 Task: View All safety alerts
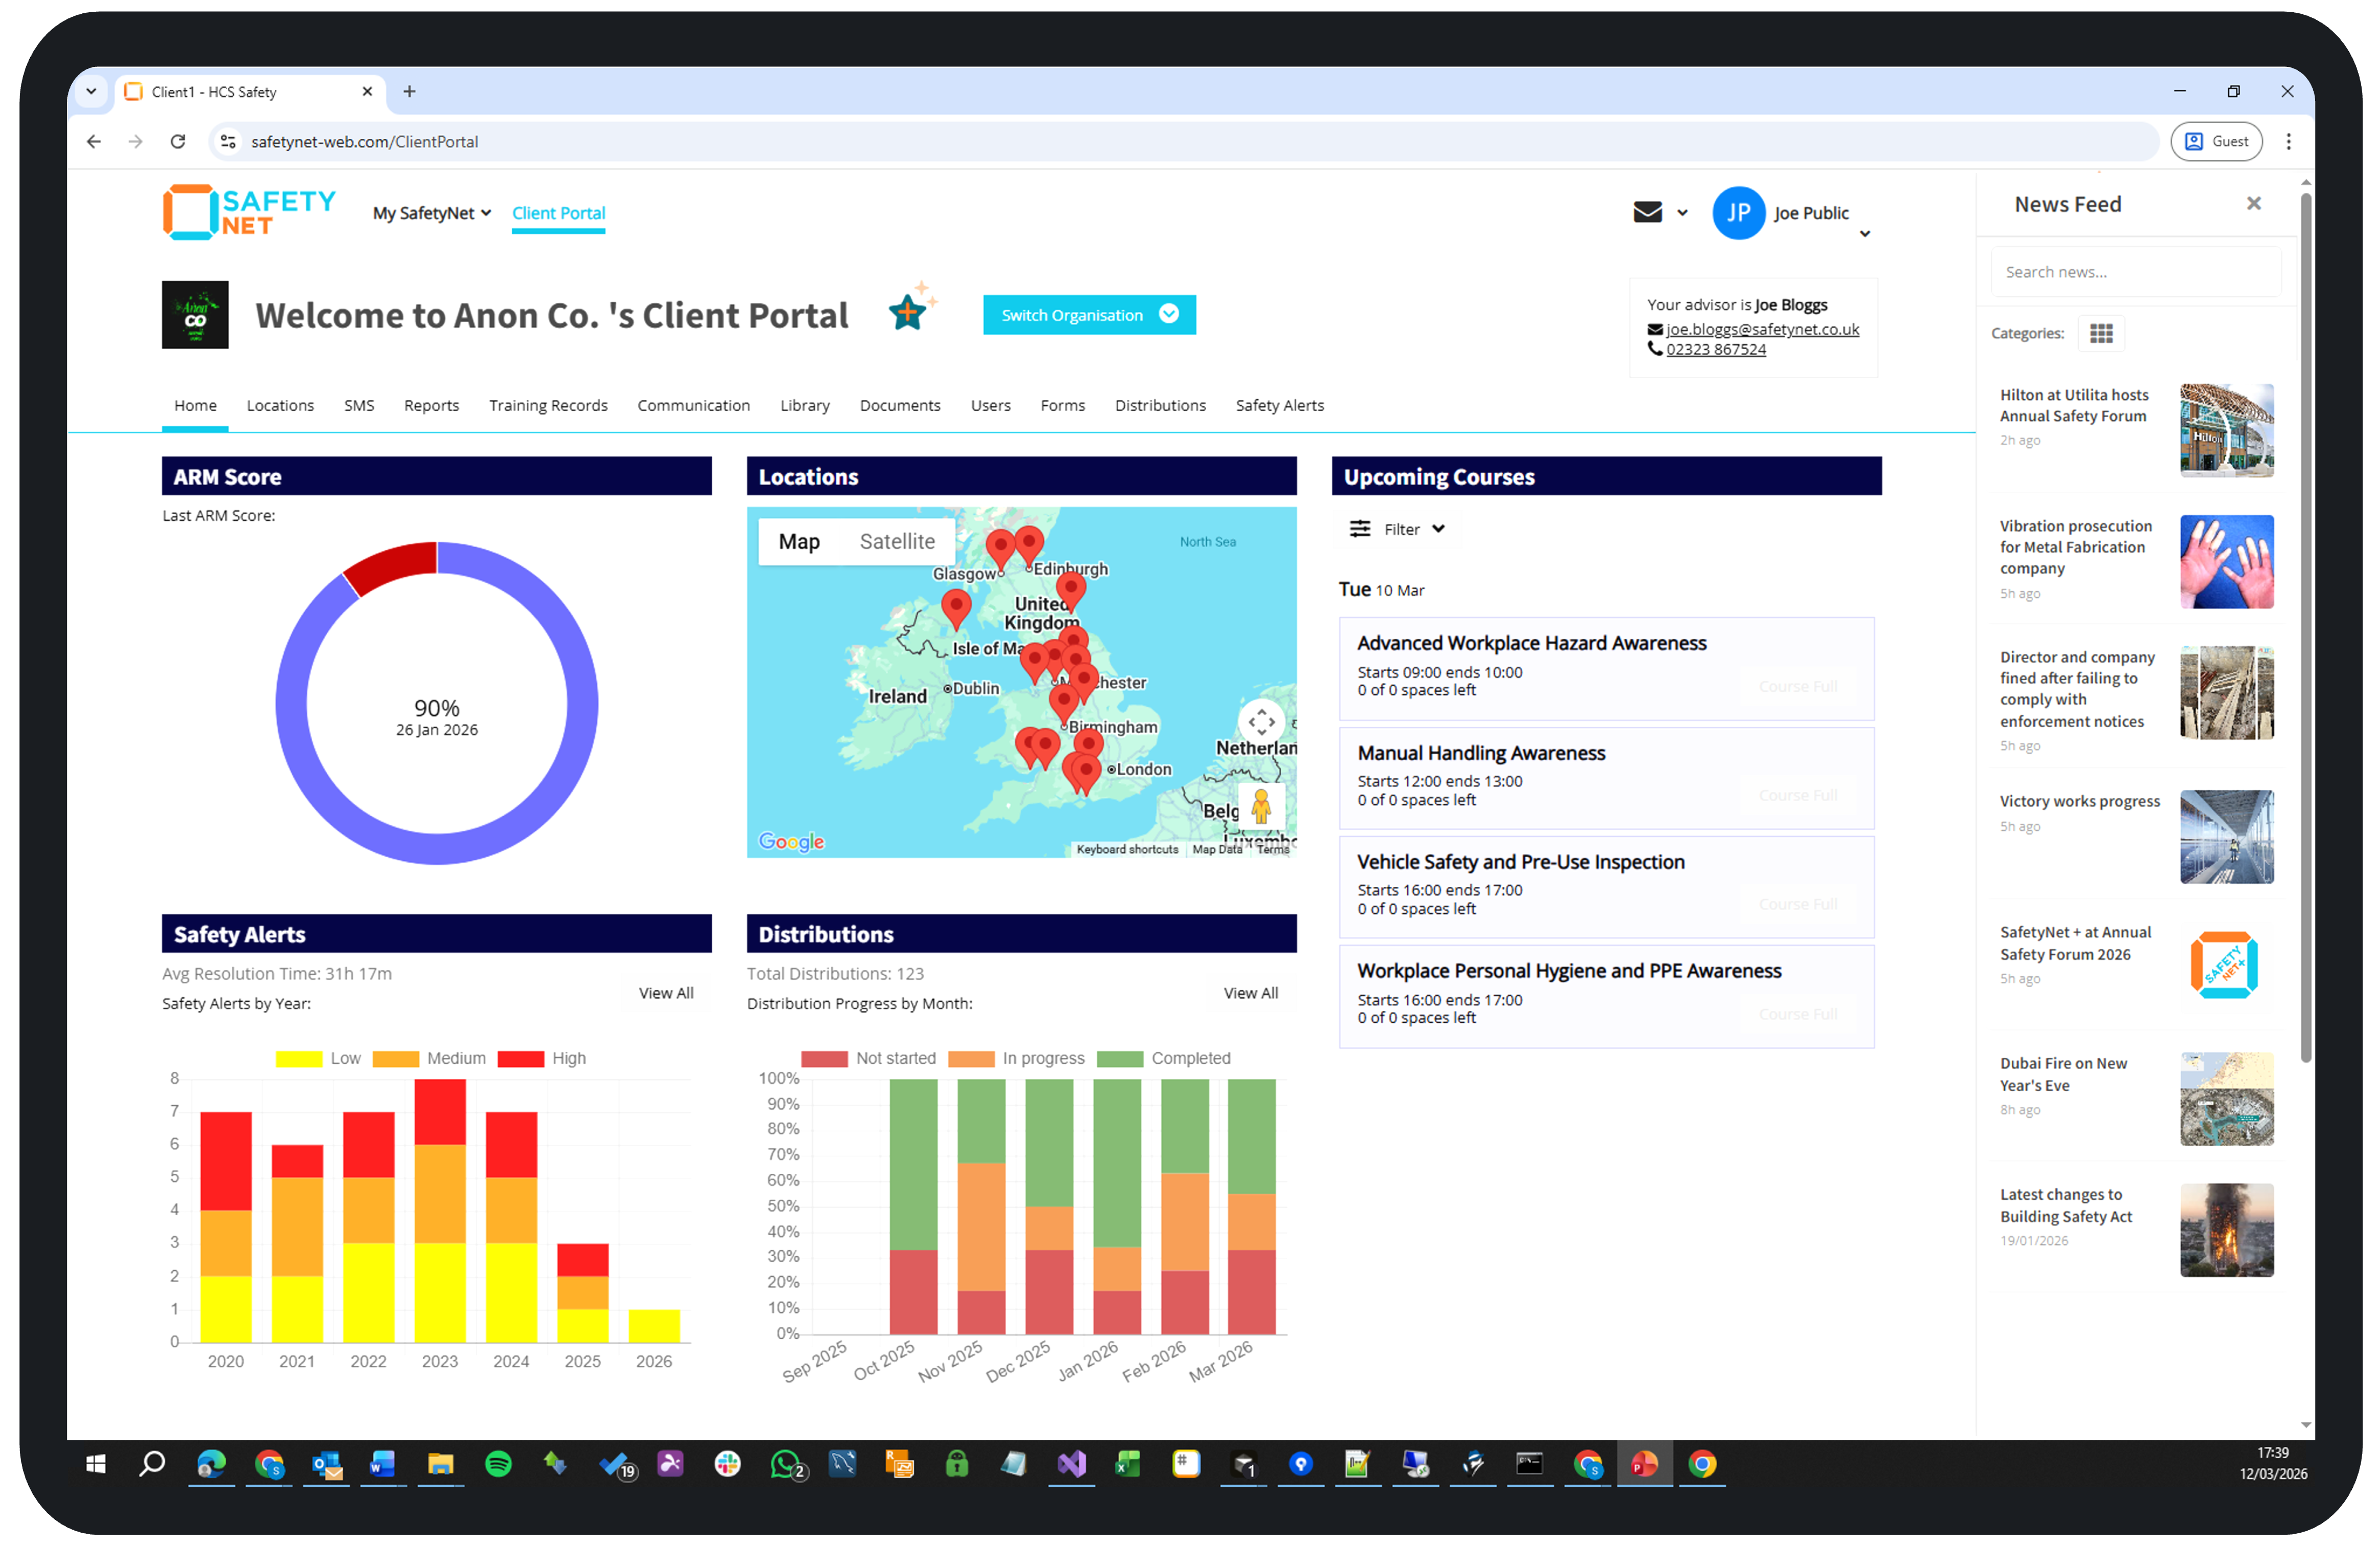(x=665, y=992)
